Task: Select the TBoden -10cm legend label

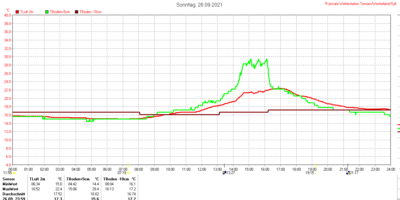Action: point(90,12)
